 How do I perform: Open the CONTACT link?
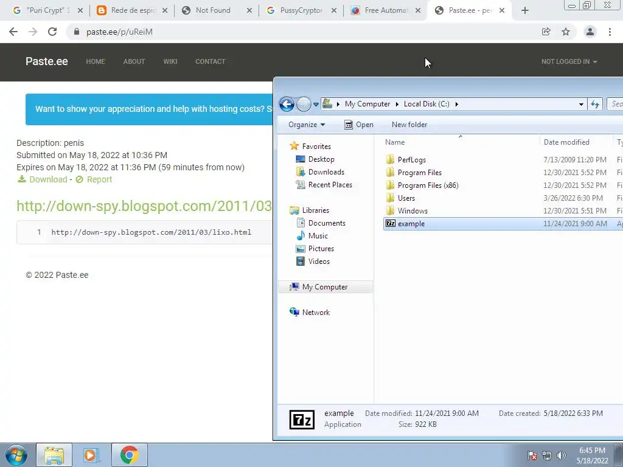210,61
